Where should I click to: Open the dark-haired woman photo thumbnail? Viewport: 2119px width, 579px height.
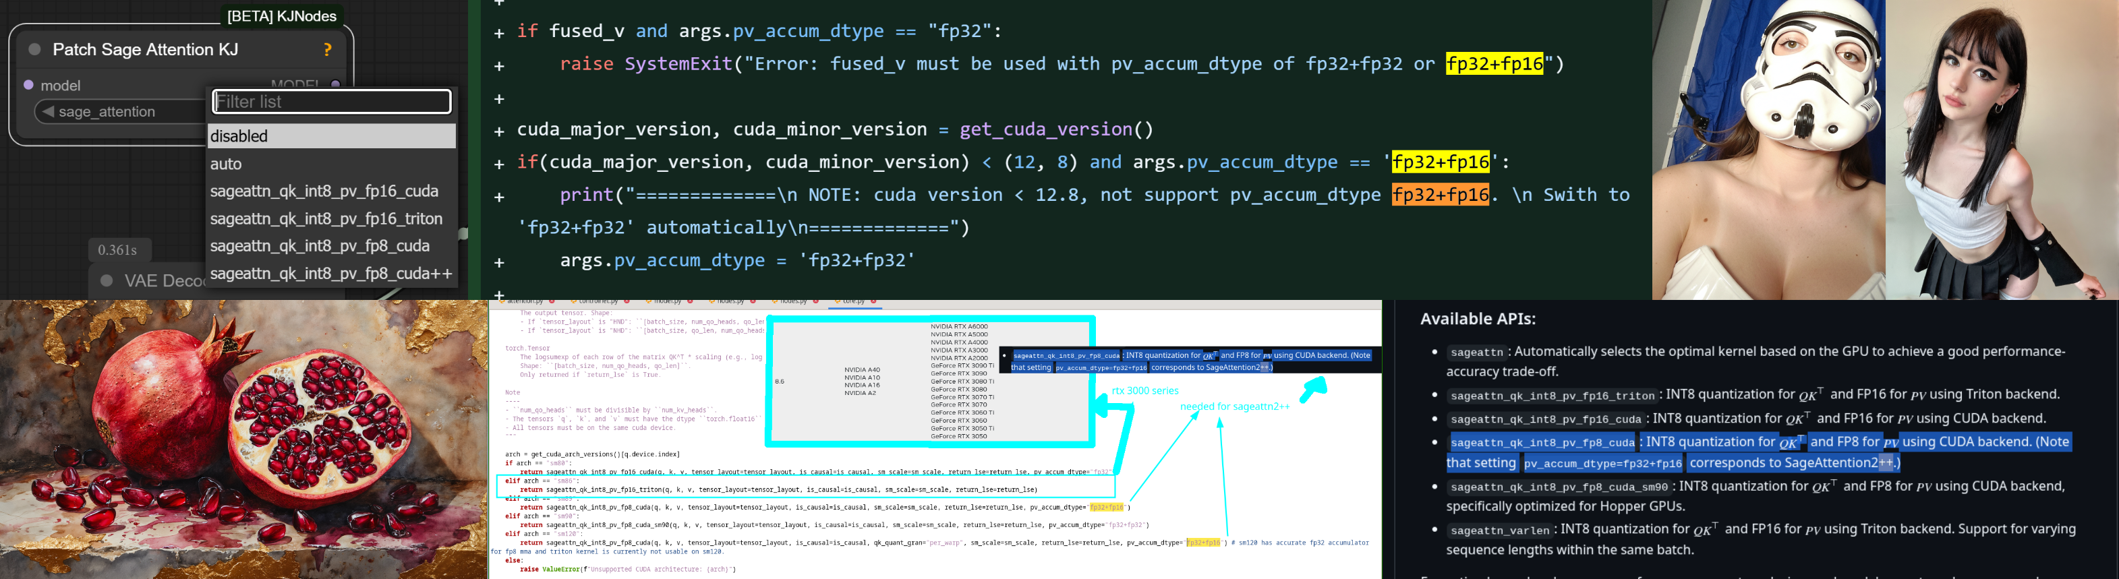coord(2002,150)
